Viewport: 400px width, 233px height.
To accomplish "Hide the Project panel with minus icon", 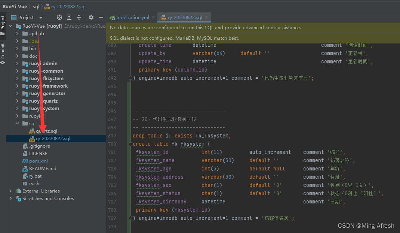I will (x=101, y=17).
